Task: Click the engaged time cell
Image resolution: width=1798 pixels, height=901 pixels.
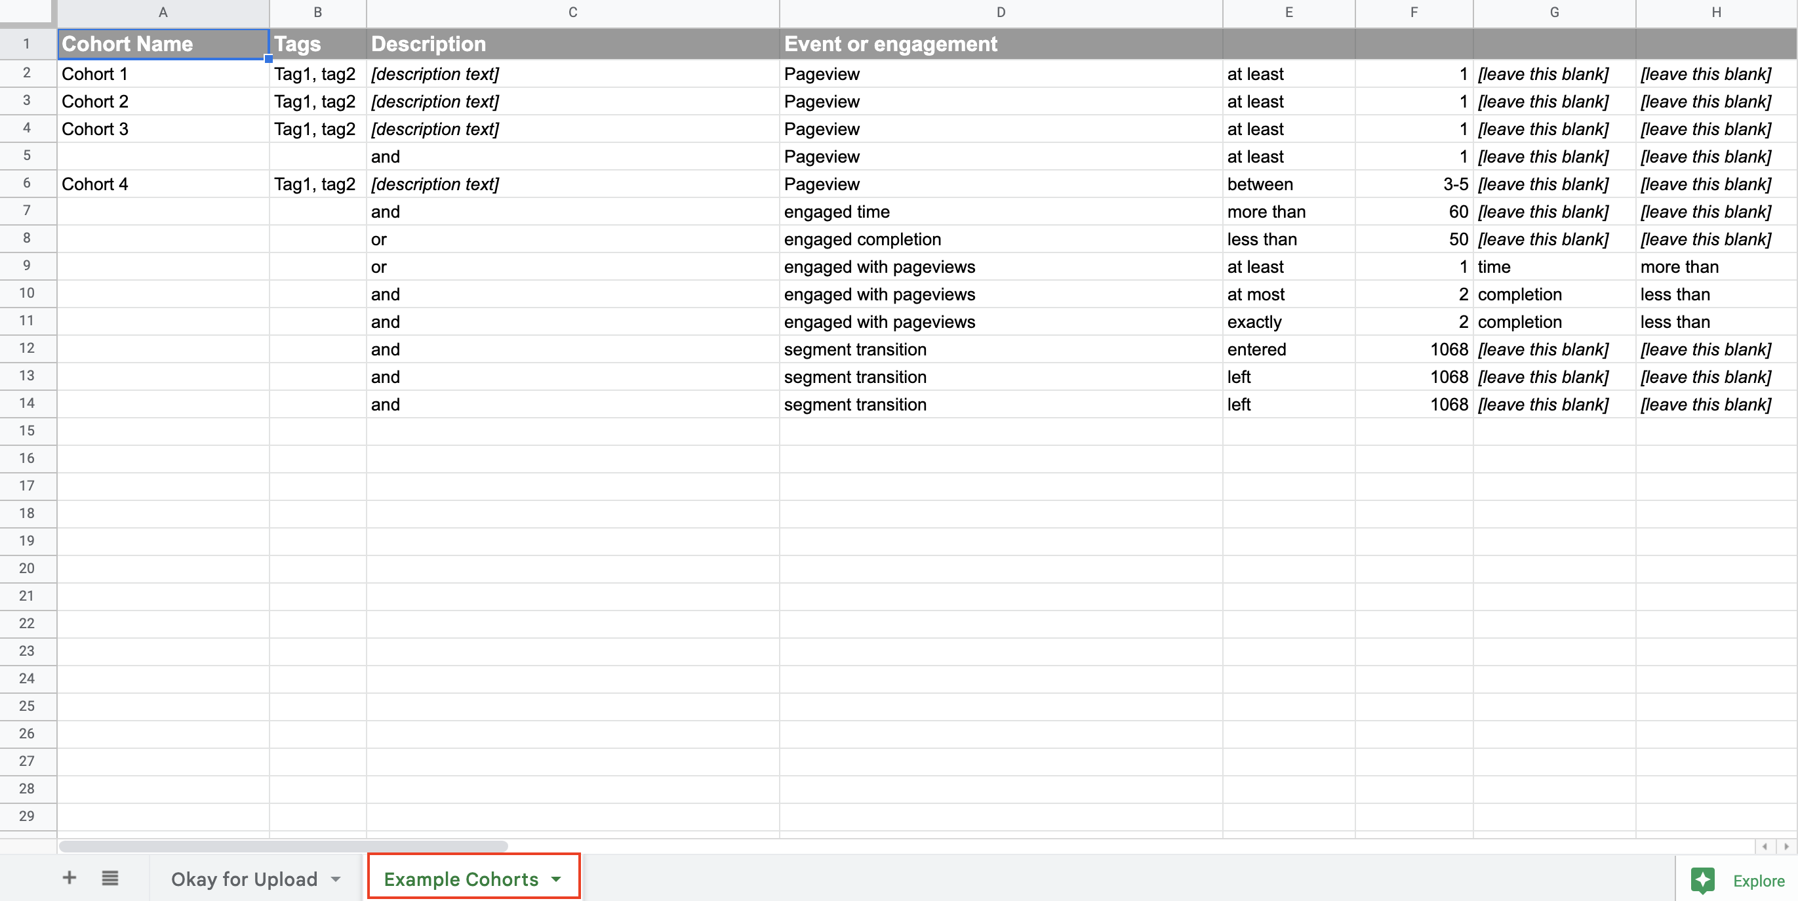Action: [1001, 211]
